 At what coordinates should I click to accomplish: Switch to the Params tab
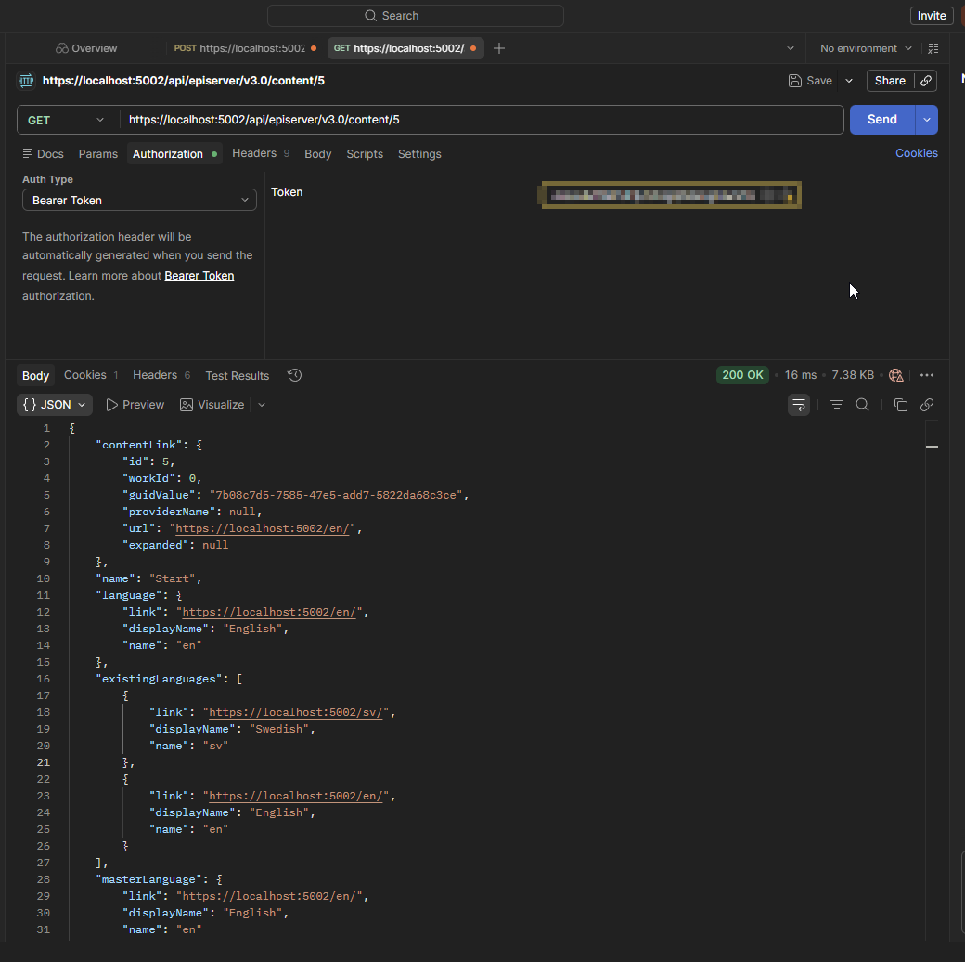tap(97, 154)
